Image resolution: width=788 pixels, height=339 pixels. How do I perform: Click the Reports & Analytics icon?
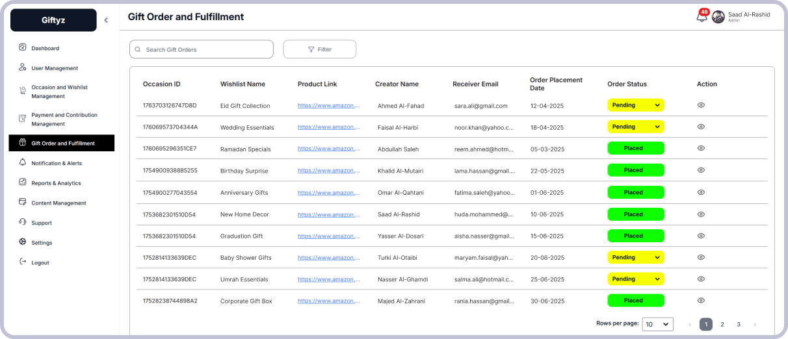pos(23,182)
